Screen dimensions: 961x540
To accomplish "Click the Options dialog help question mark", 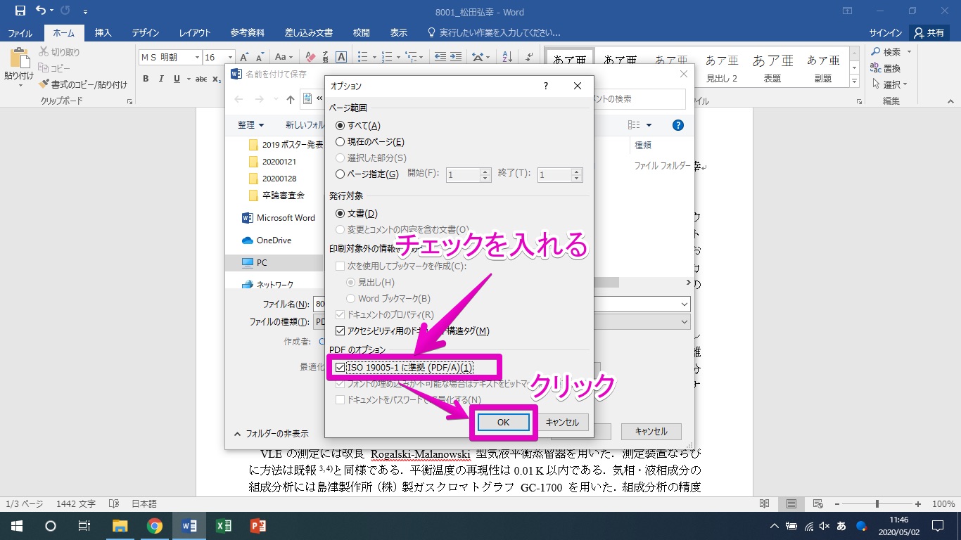I will pos(545,86).
